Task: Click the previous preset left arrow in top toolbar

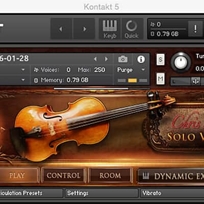Action: pos(61,29)
